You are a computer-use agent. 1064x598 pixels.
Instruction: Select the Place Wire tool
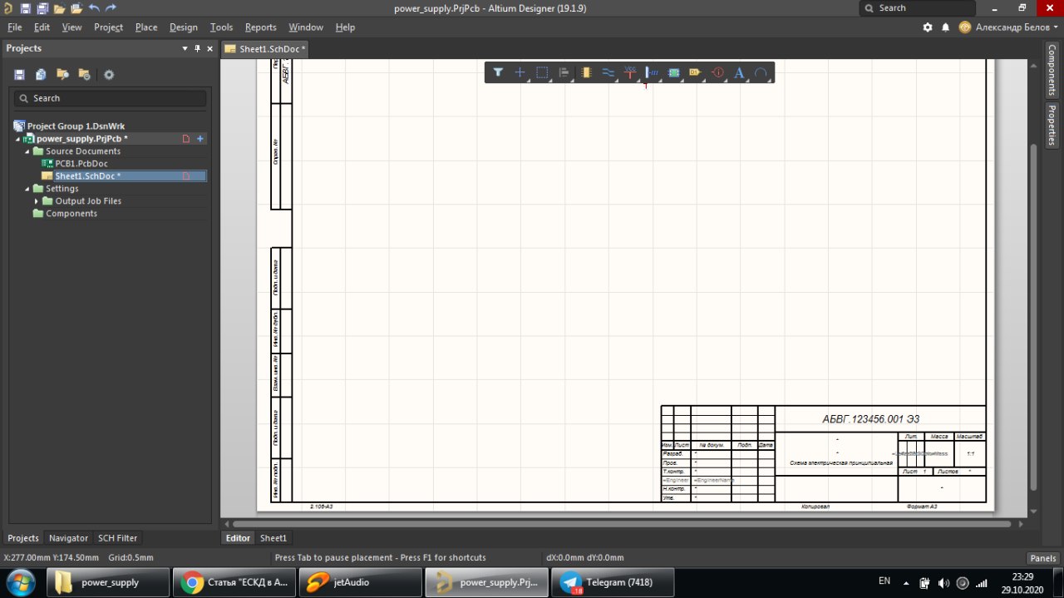point(608,72)
